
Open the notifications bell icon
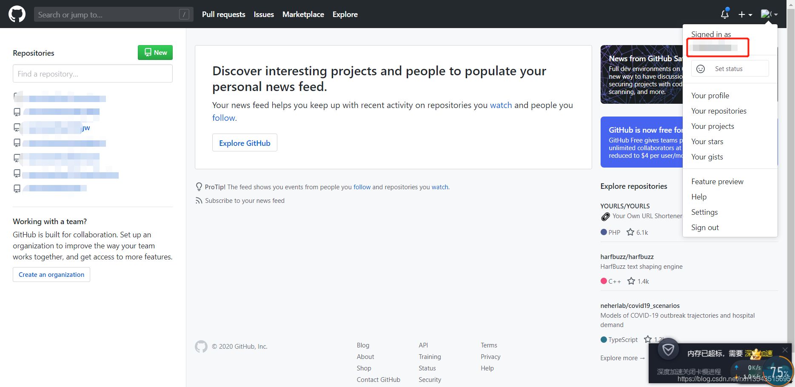point(725,14)
